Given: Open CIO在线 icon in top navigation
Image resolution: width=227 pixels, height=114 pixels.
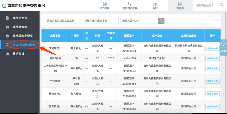Looking at the screenshot, I should click(105, 4).
